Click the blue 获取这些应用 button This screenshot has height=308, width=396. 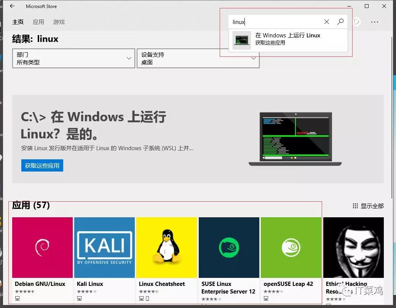point(42,166)
